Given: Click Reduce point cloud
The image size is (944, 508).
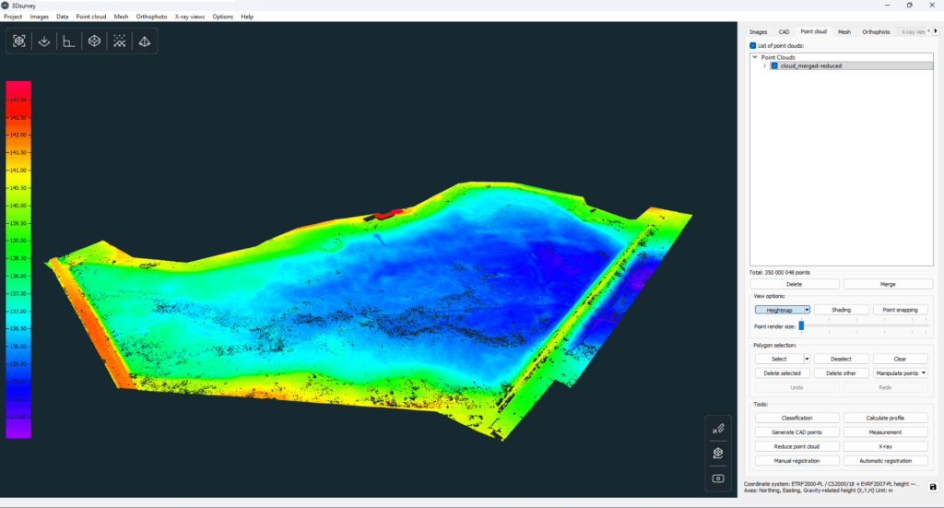Looking at the screenshot, I should coord(797,446).
